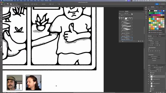Create a new layer from Layers footer
Viewport: 166px width, 93px height.
(162, 92)
